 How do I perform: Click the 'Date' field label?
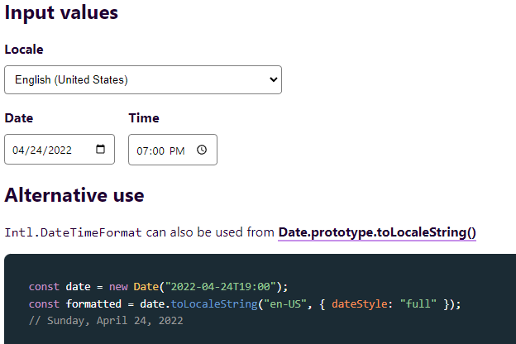(x=19, y=118)
